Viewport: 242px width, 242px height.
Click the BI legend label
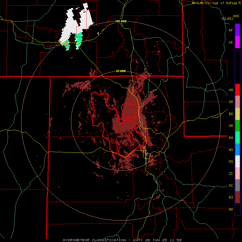coord(231,197)
